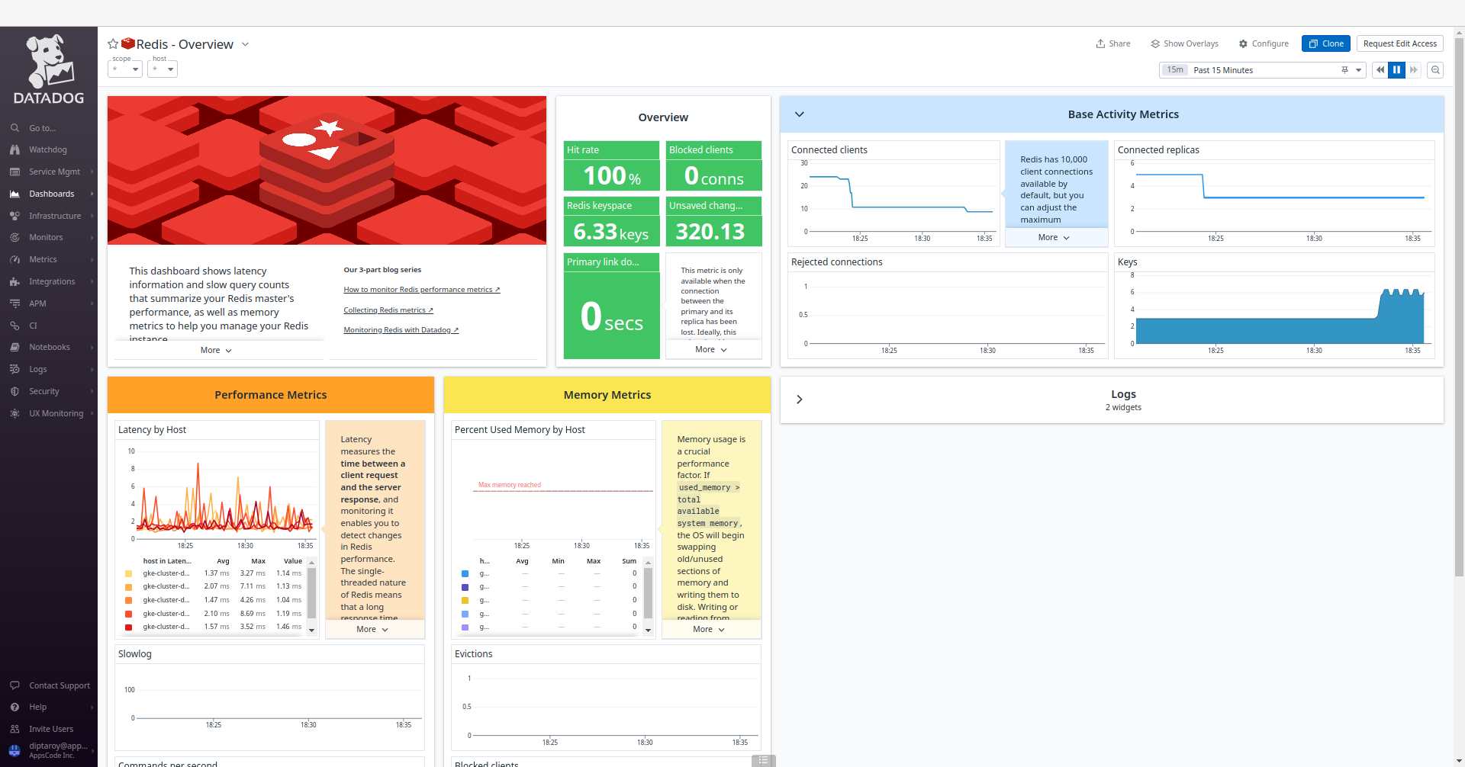The image size is (1465, 767).
Task: Open the Security sidebar section
Action: [43, 391]
